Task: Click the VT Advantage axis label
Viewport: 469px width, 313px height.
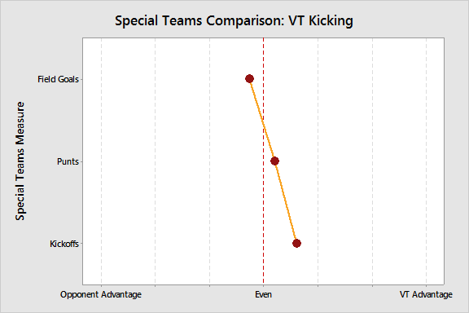Action: (x=426, y=294)
